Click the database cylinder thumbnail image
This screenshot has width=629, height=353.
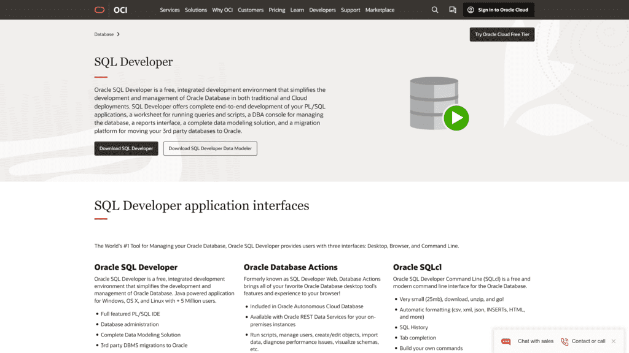[x=434, y=103]
